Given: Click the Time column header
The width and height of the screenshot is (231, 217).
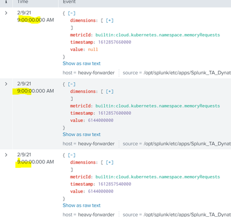Looking at the screenshot, I should click(x=23, y=2).
